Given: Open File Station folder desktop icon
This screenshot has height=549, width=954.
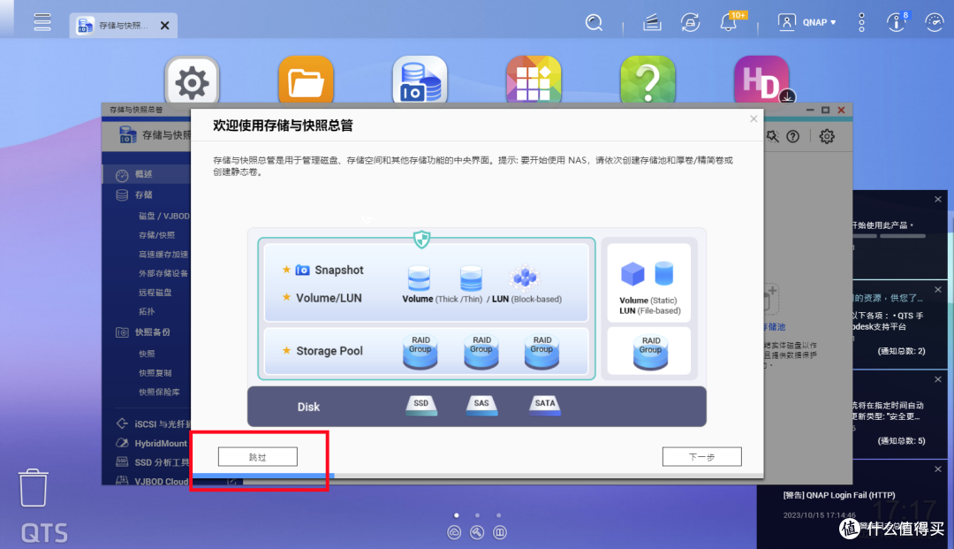Looking at the screenshot, I should (306, 81).
